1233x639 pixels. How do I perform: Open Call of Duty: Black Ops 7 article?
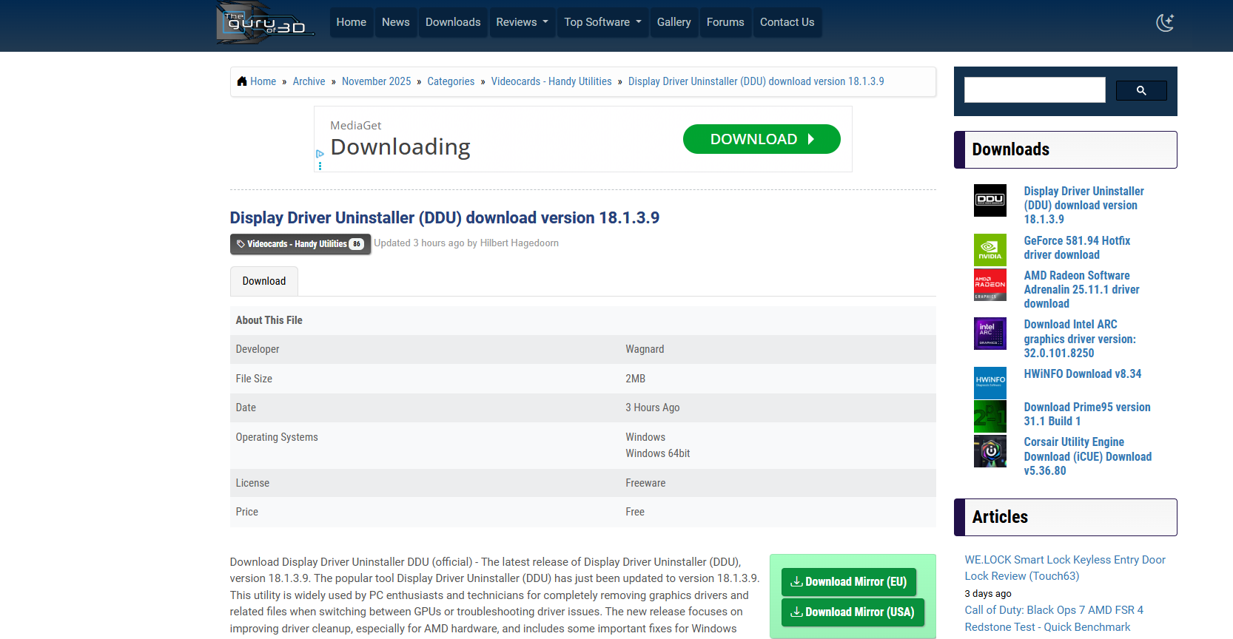(x=1054, y=618)
